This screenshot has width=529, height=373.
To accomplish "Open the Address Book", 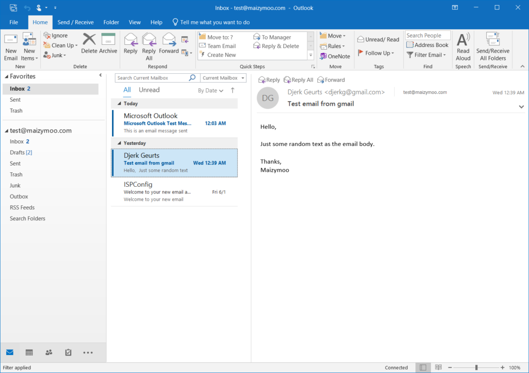I will [427, 45].
